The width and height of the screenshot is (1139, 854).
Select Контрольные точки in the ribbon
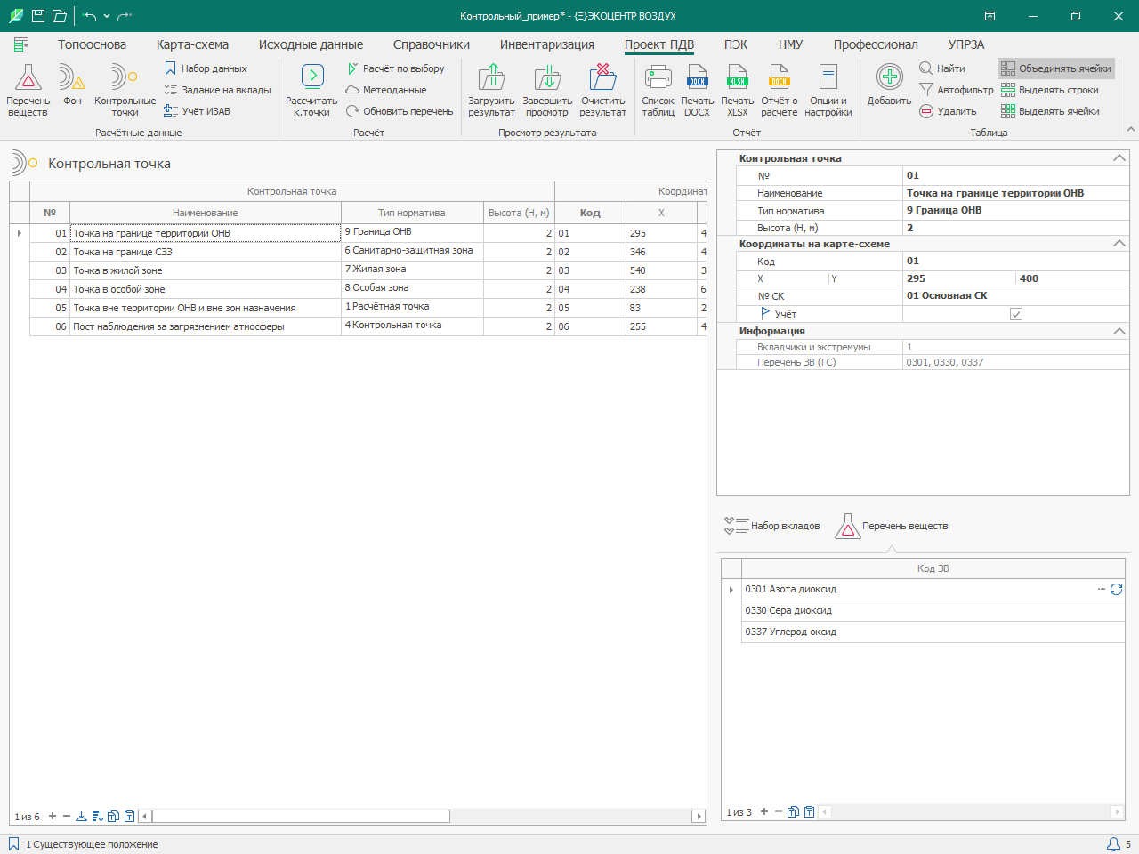coord(125,90)
